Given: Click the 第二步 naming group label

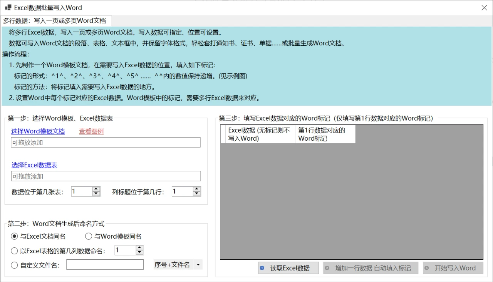Looking at the screenshot, I should pos(56,224).
